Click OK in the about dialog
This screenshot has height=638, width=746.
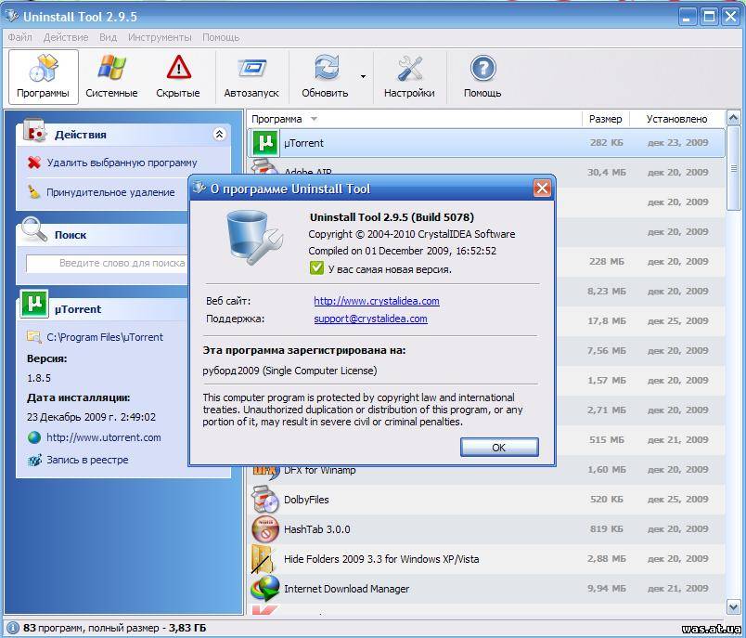pyautogui.click(x=499, y=448)
